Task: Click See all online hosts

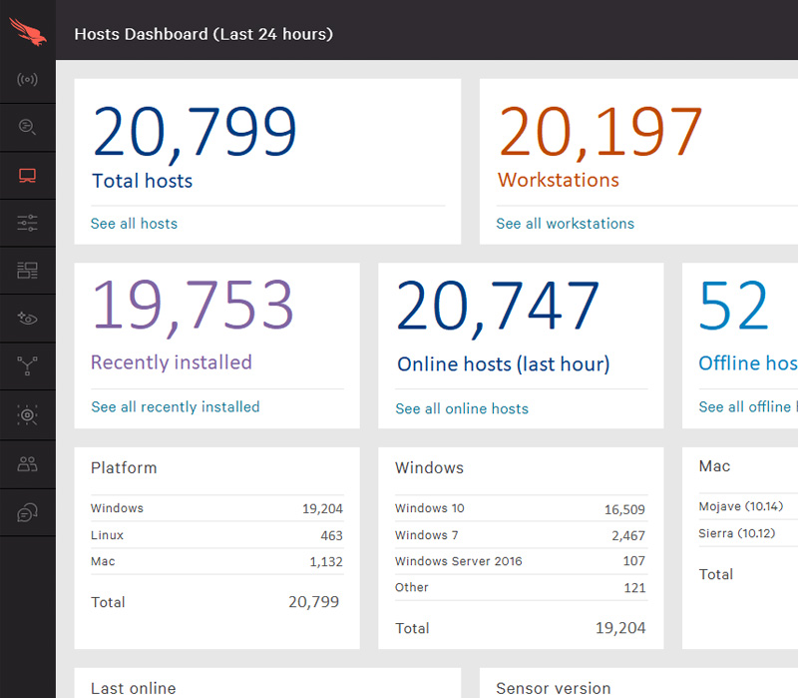Action: 462,408
